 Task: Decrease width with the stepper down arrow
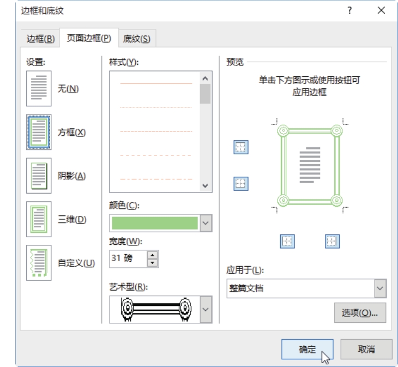[152, 263]
